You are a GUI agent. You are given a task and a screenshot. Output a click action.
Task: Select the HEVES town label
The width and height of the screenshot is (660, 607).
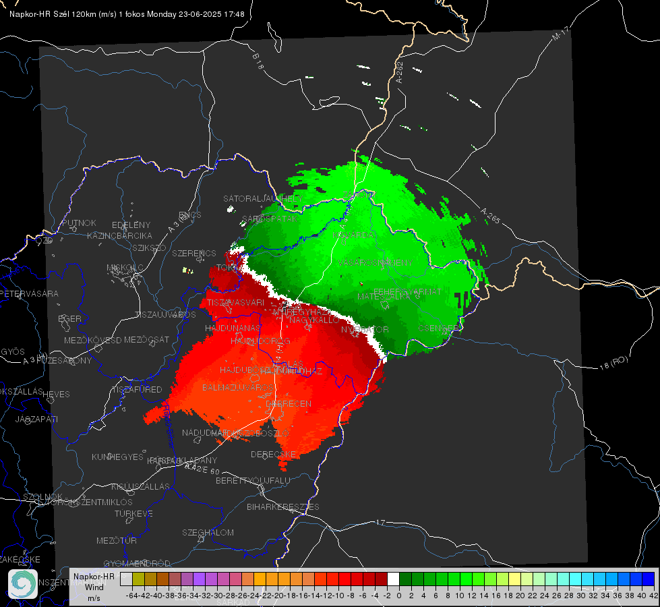point(56,395)
